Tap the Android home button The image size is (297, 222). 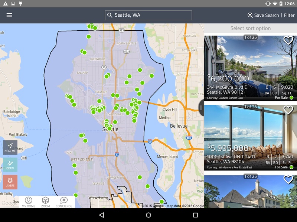(x=148, y=215)
